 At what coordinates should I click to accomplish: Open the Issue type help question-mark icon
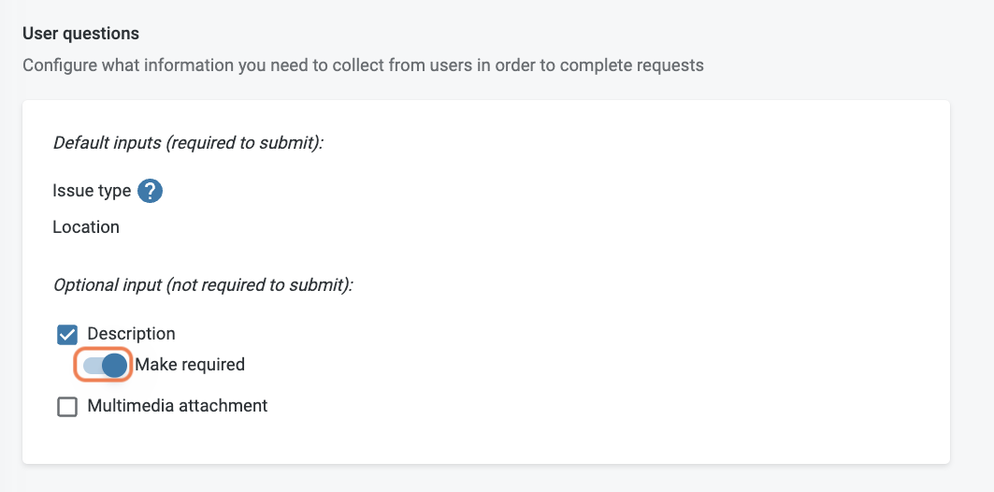(151, 191)
